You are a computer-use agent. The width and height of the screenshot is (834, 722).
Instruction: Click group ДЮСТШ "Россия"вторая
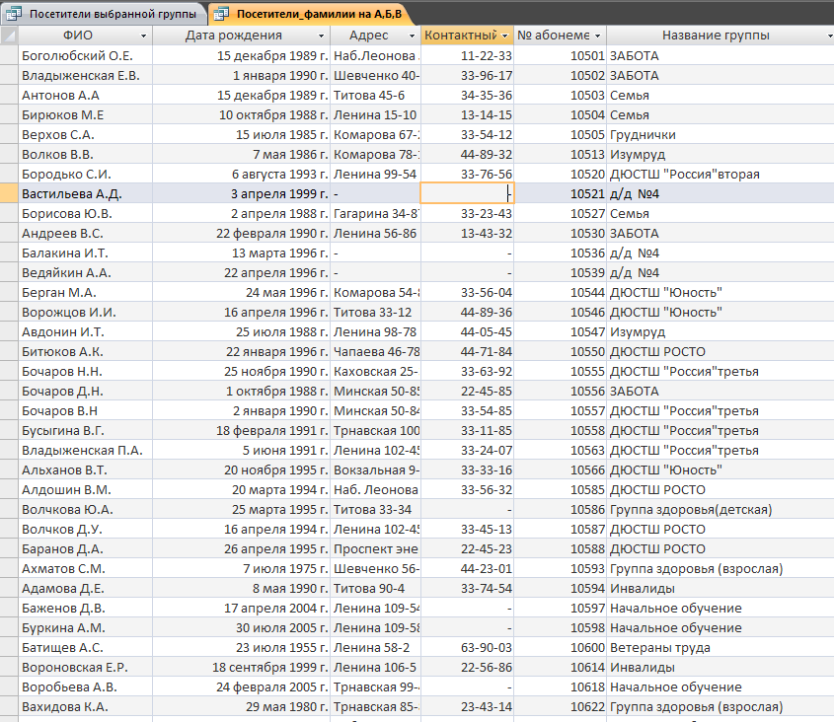click(x=720, y=174)
